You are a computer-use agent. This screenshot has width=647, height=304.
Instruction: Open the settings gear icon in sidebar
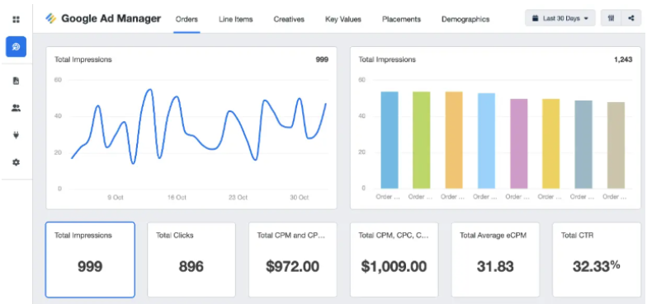17,162
